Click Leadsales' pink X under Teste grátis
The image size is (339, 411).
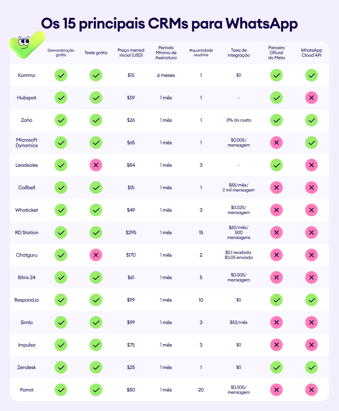click(96, 165)
